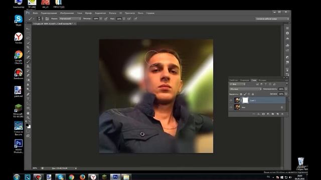The height and width of the screenshot is (180, 321).
Task: Select the Horizontal Type tool
Action: point(28,99)
